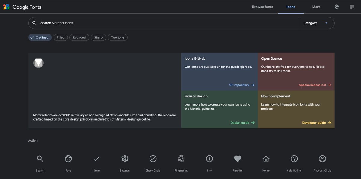361x179 pixels.
Task: Click the Icons GitHub card heading
Action: (195, 58)
